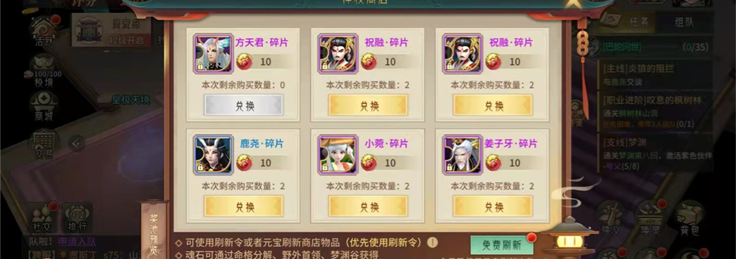Screen dimensions: 736x259
Task: Exchange the first 祝融·碎片 item
Action: point(368,105)
